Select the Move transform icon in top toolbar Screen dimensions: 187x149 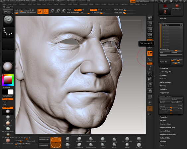[51, 11]
